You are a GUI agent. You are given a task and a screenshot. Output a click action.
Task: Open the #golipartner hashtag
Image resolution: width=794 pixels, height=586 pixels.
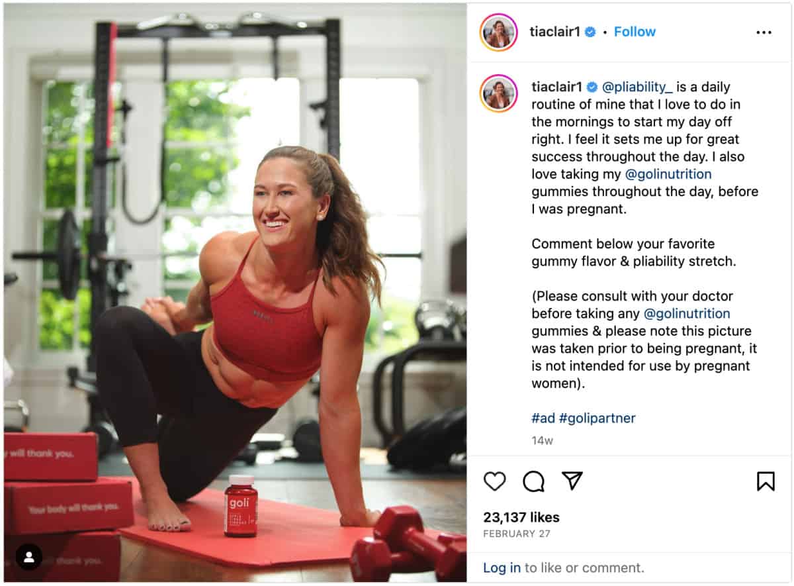[x=597, y=418]
